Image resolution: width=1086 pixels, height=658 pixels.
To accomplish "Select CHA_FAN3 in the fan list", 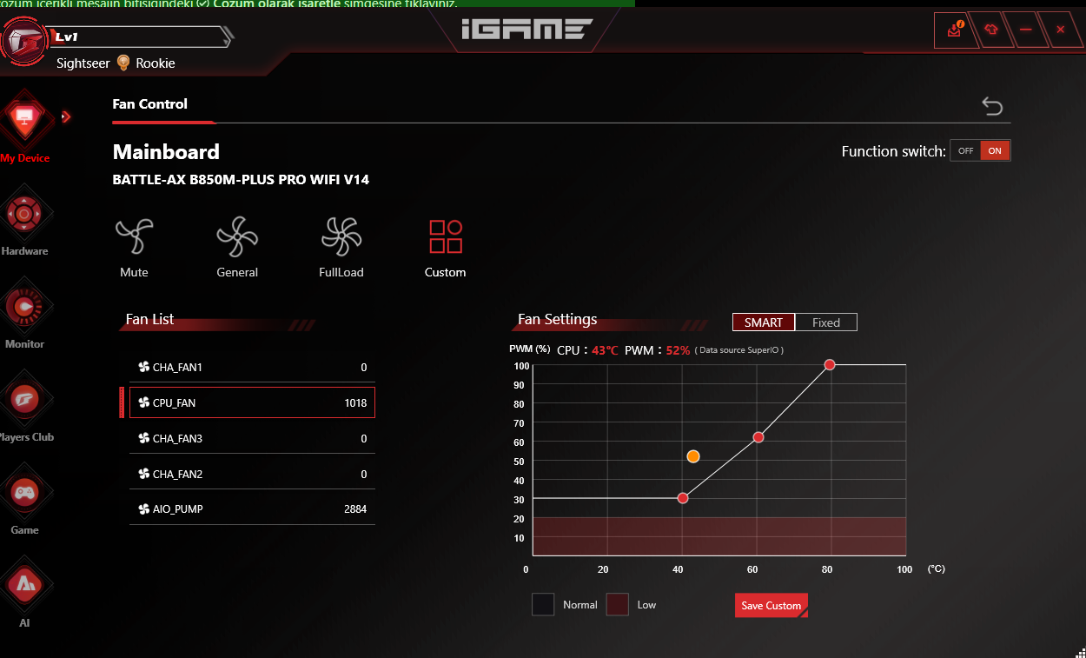I will [x=253, y=439].
